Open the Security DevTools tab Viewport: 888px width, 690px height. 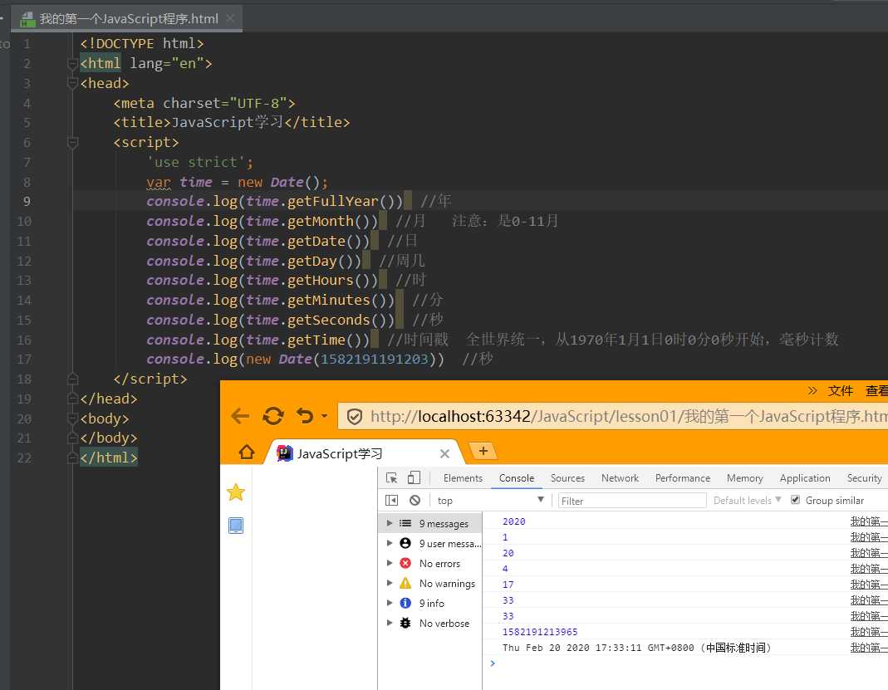coord(864,478)
